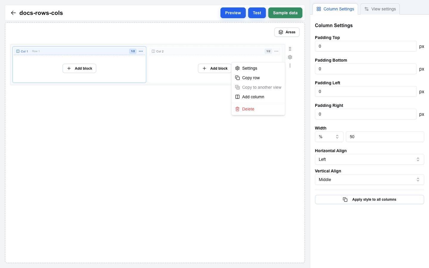Open the Vertical Align dropdown
The height and width of the screenshot is (268, 429).
(369, 180)
